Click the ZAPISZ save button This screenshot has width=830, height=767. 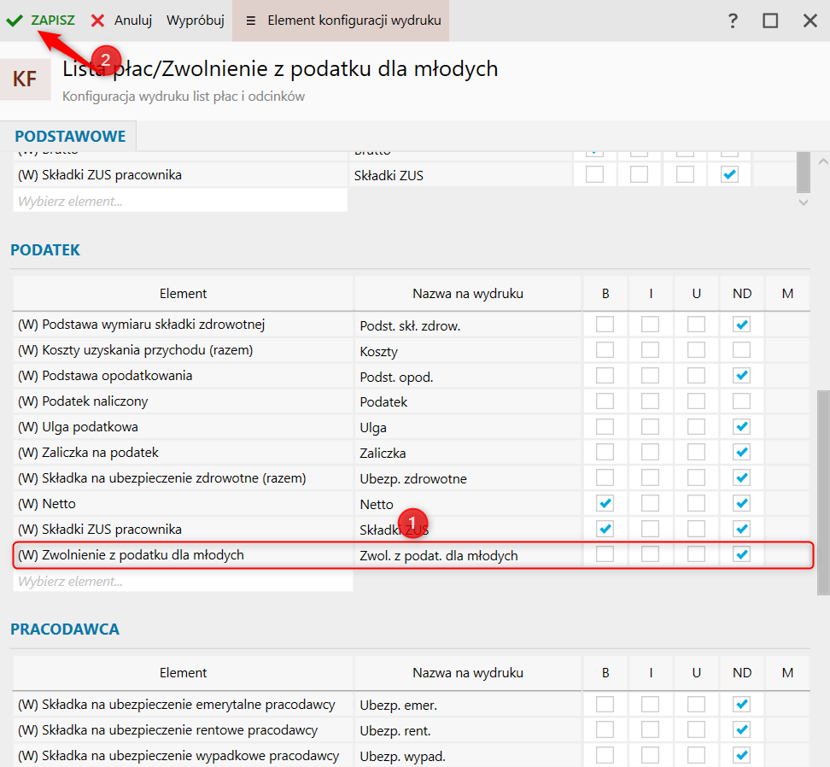pos(41,20)
